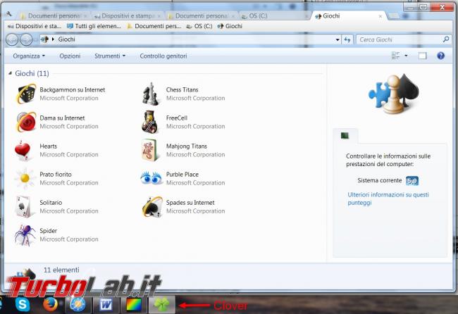
Task: Open OS (C:) bookmark
Action: [199, 26]
